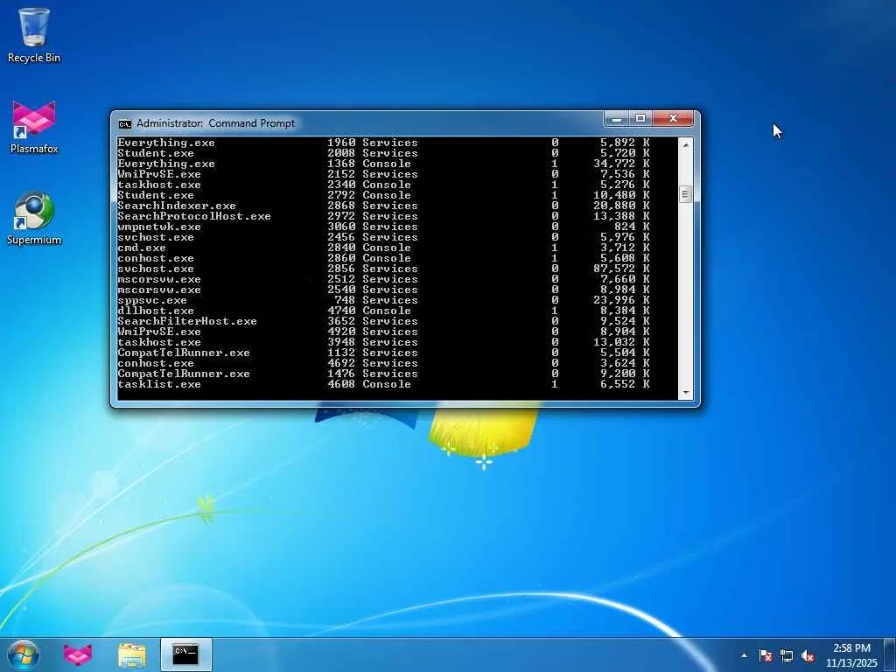Click PID 3948 of taskhost.exe
The height and width of the screenshot is (672, 896).
point(341,342)
